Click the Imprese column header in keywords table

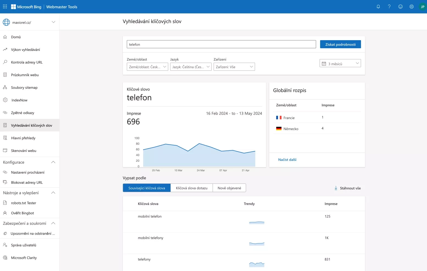coord(331,204)
